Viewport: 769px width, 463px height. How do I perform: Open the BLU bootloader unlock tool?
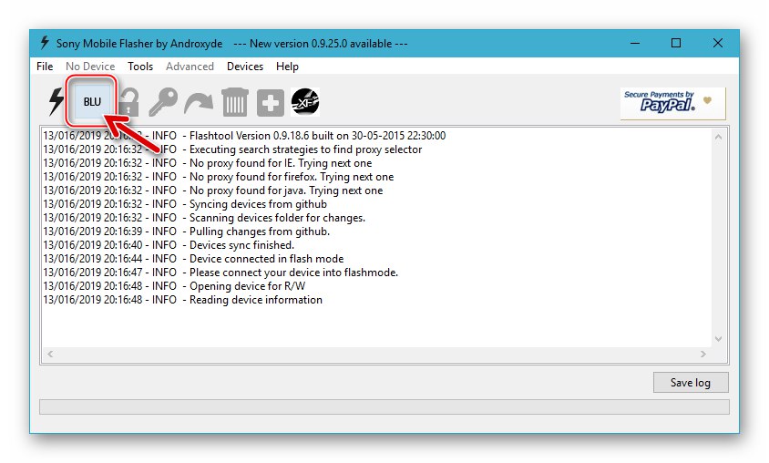point(92,101)
